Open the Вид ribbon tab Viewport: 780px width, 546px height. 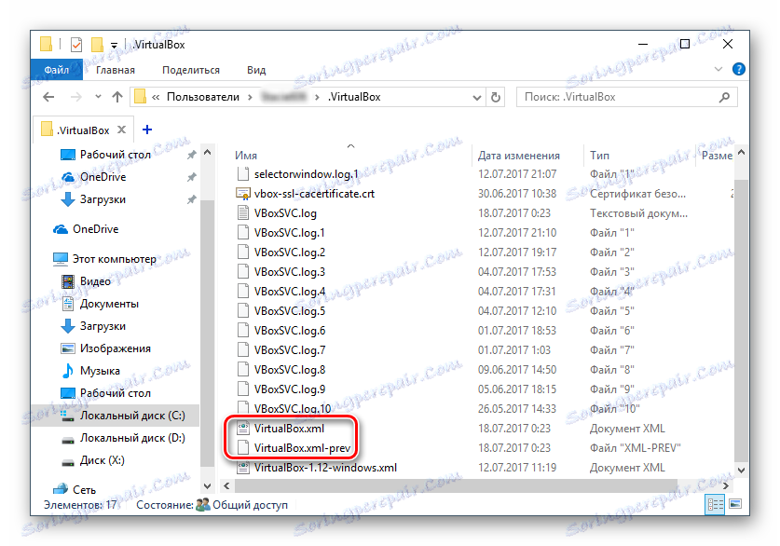coord(256,70)
